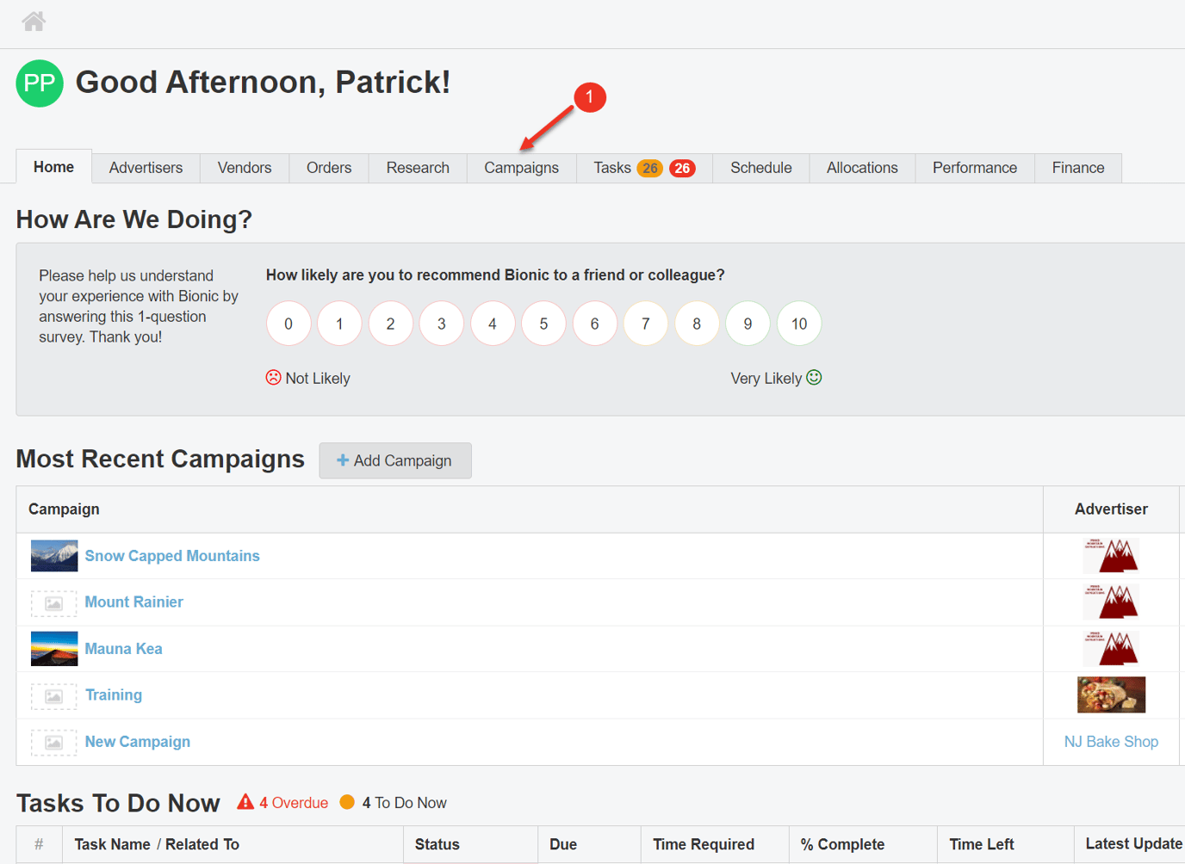Switch to the Campaigns tab
The width and height of the screenshot is (1185, 864).
point(521,168)
